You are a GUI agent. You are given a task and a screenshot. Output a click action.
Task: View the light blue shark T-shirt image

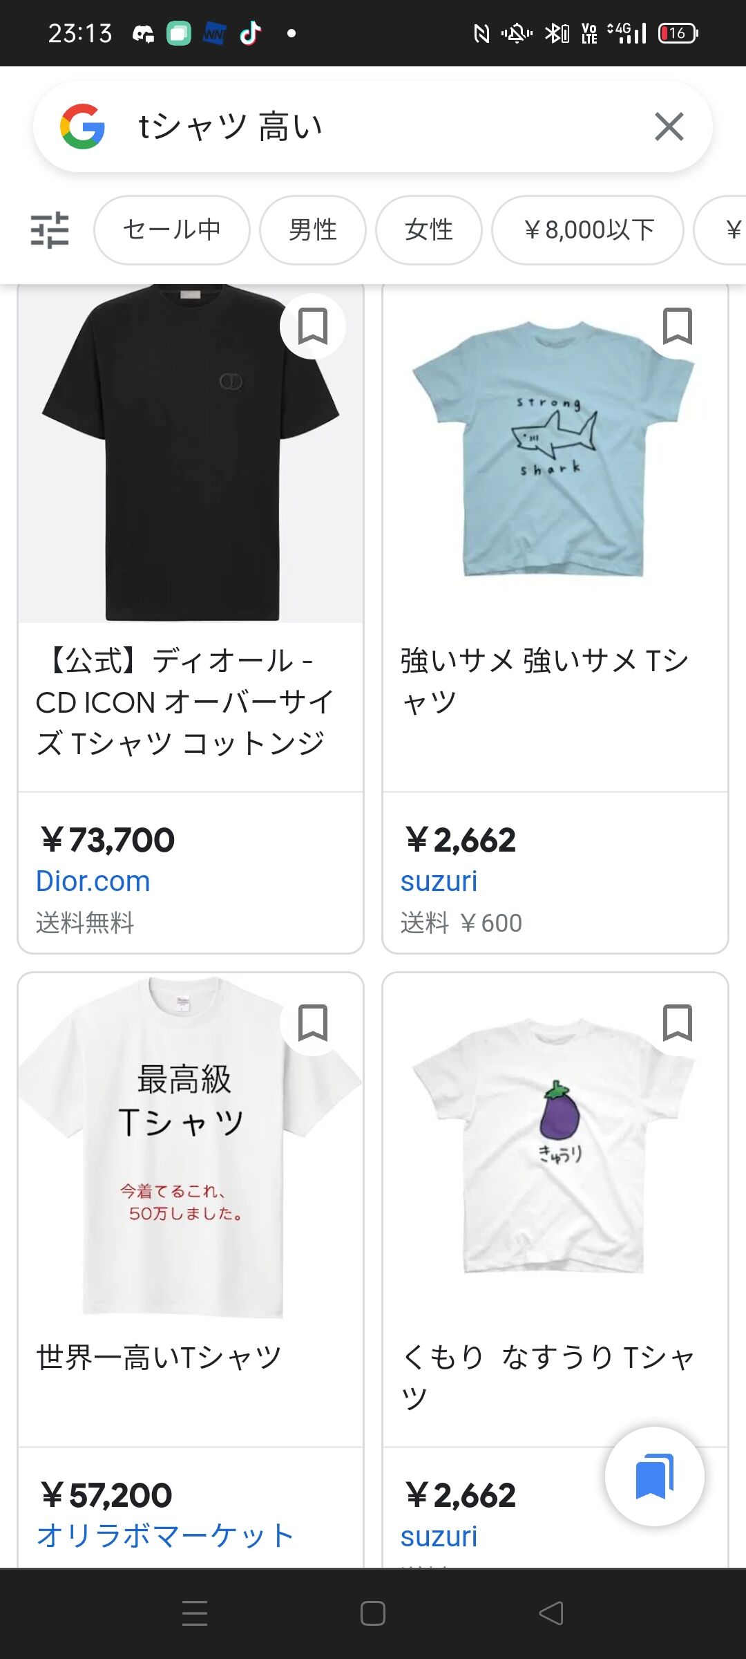click(555, 449)
